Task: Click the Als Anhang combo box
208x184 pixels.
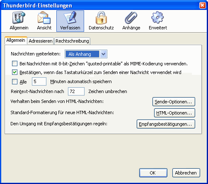Action: (x=86, y=54)
